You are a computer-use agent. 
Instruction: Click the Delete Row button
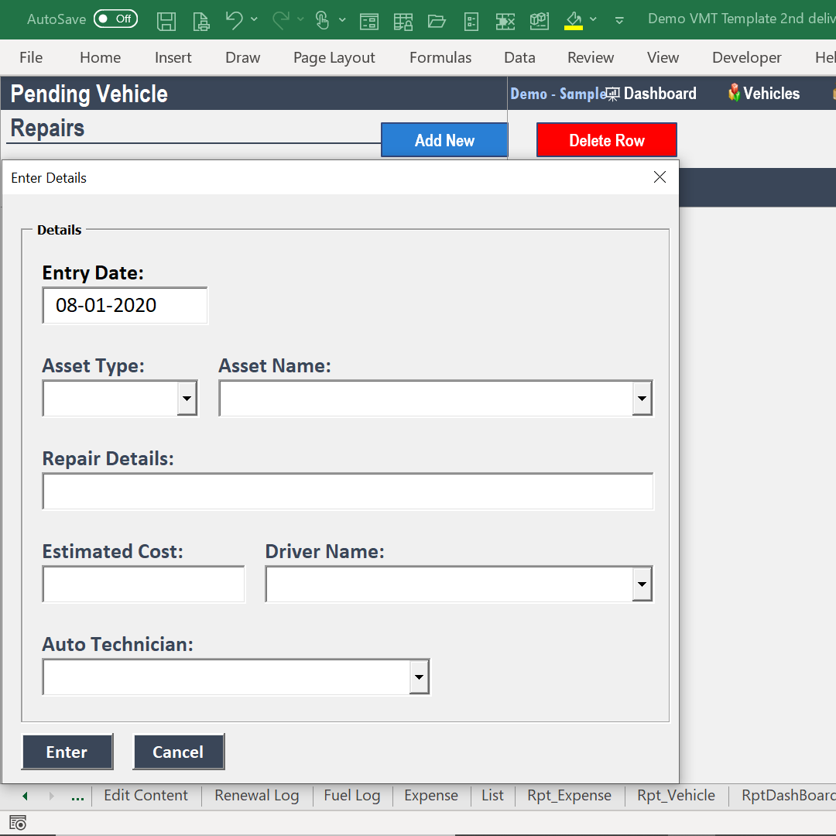[x=606, y=140]
